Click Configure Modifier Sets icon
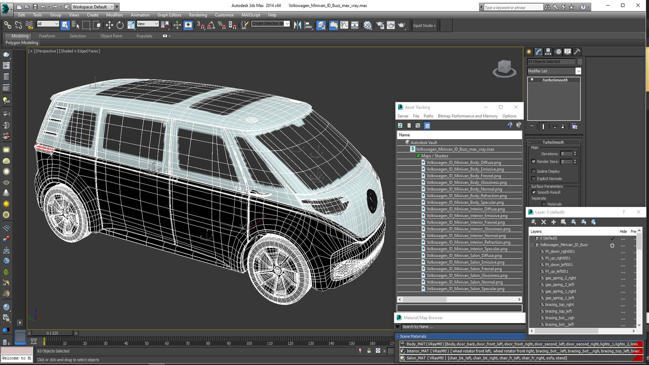Viewport: 649px width, 365px height. (x=575, y=126)
